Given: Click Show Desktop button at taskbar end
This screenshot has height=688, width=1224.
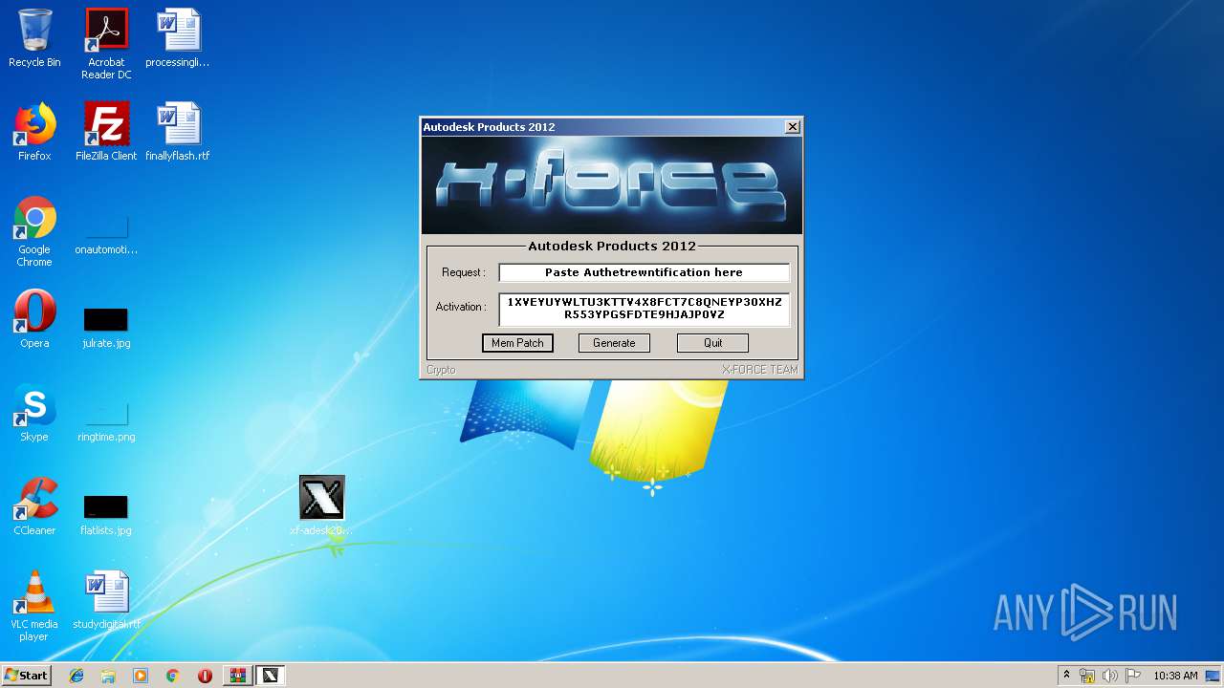Looking at the screenshot, I should 1213,676.
